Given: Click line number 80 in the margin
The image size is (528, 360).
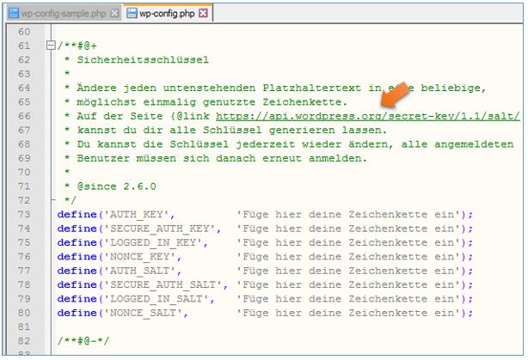Looking at the screenshot, I should click(23, 313).
